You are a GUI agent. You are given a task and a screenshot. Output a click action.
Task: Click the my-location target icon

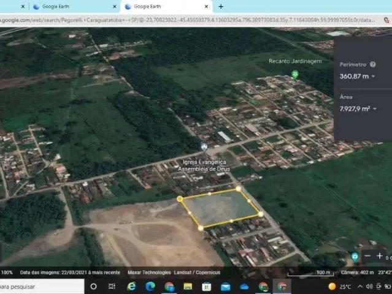[x=355, y=257]
